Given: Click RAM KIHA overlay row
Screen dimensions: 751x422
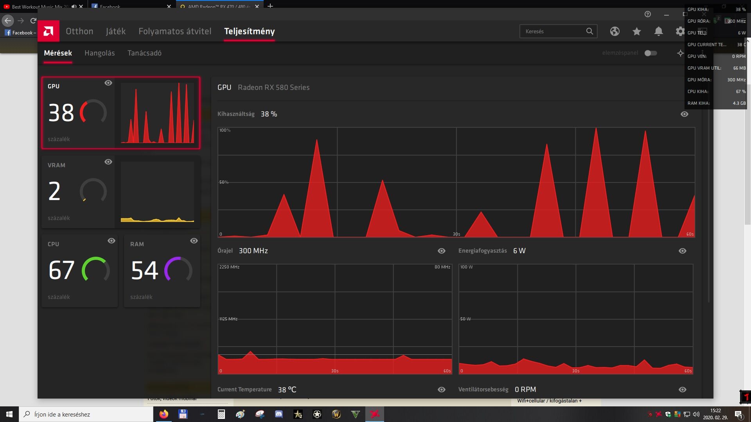Looking at the screenshot, I should [x=717, y=103].
